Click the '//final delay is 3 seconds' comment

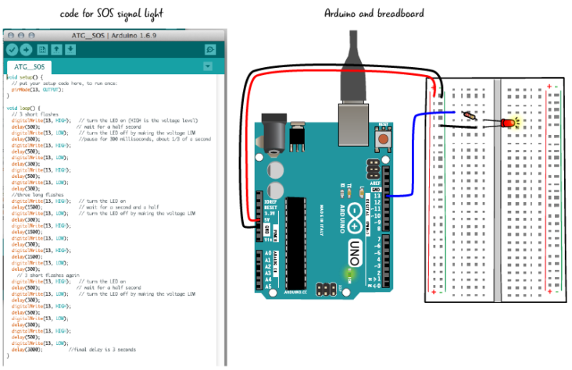102,350
